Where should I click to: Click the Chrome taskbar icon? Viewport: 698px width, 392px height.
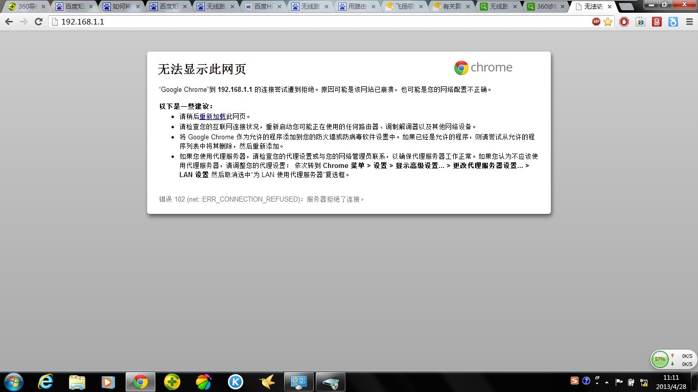[x=141, y=382]
